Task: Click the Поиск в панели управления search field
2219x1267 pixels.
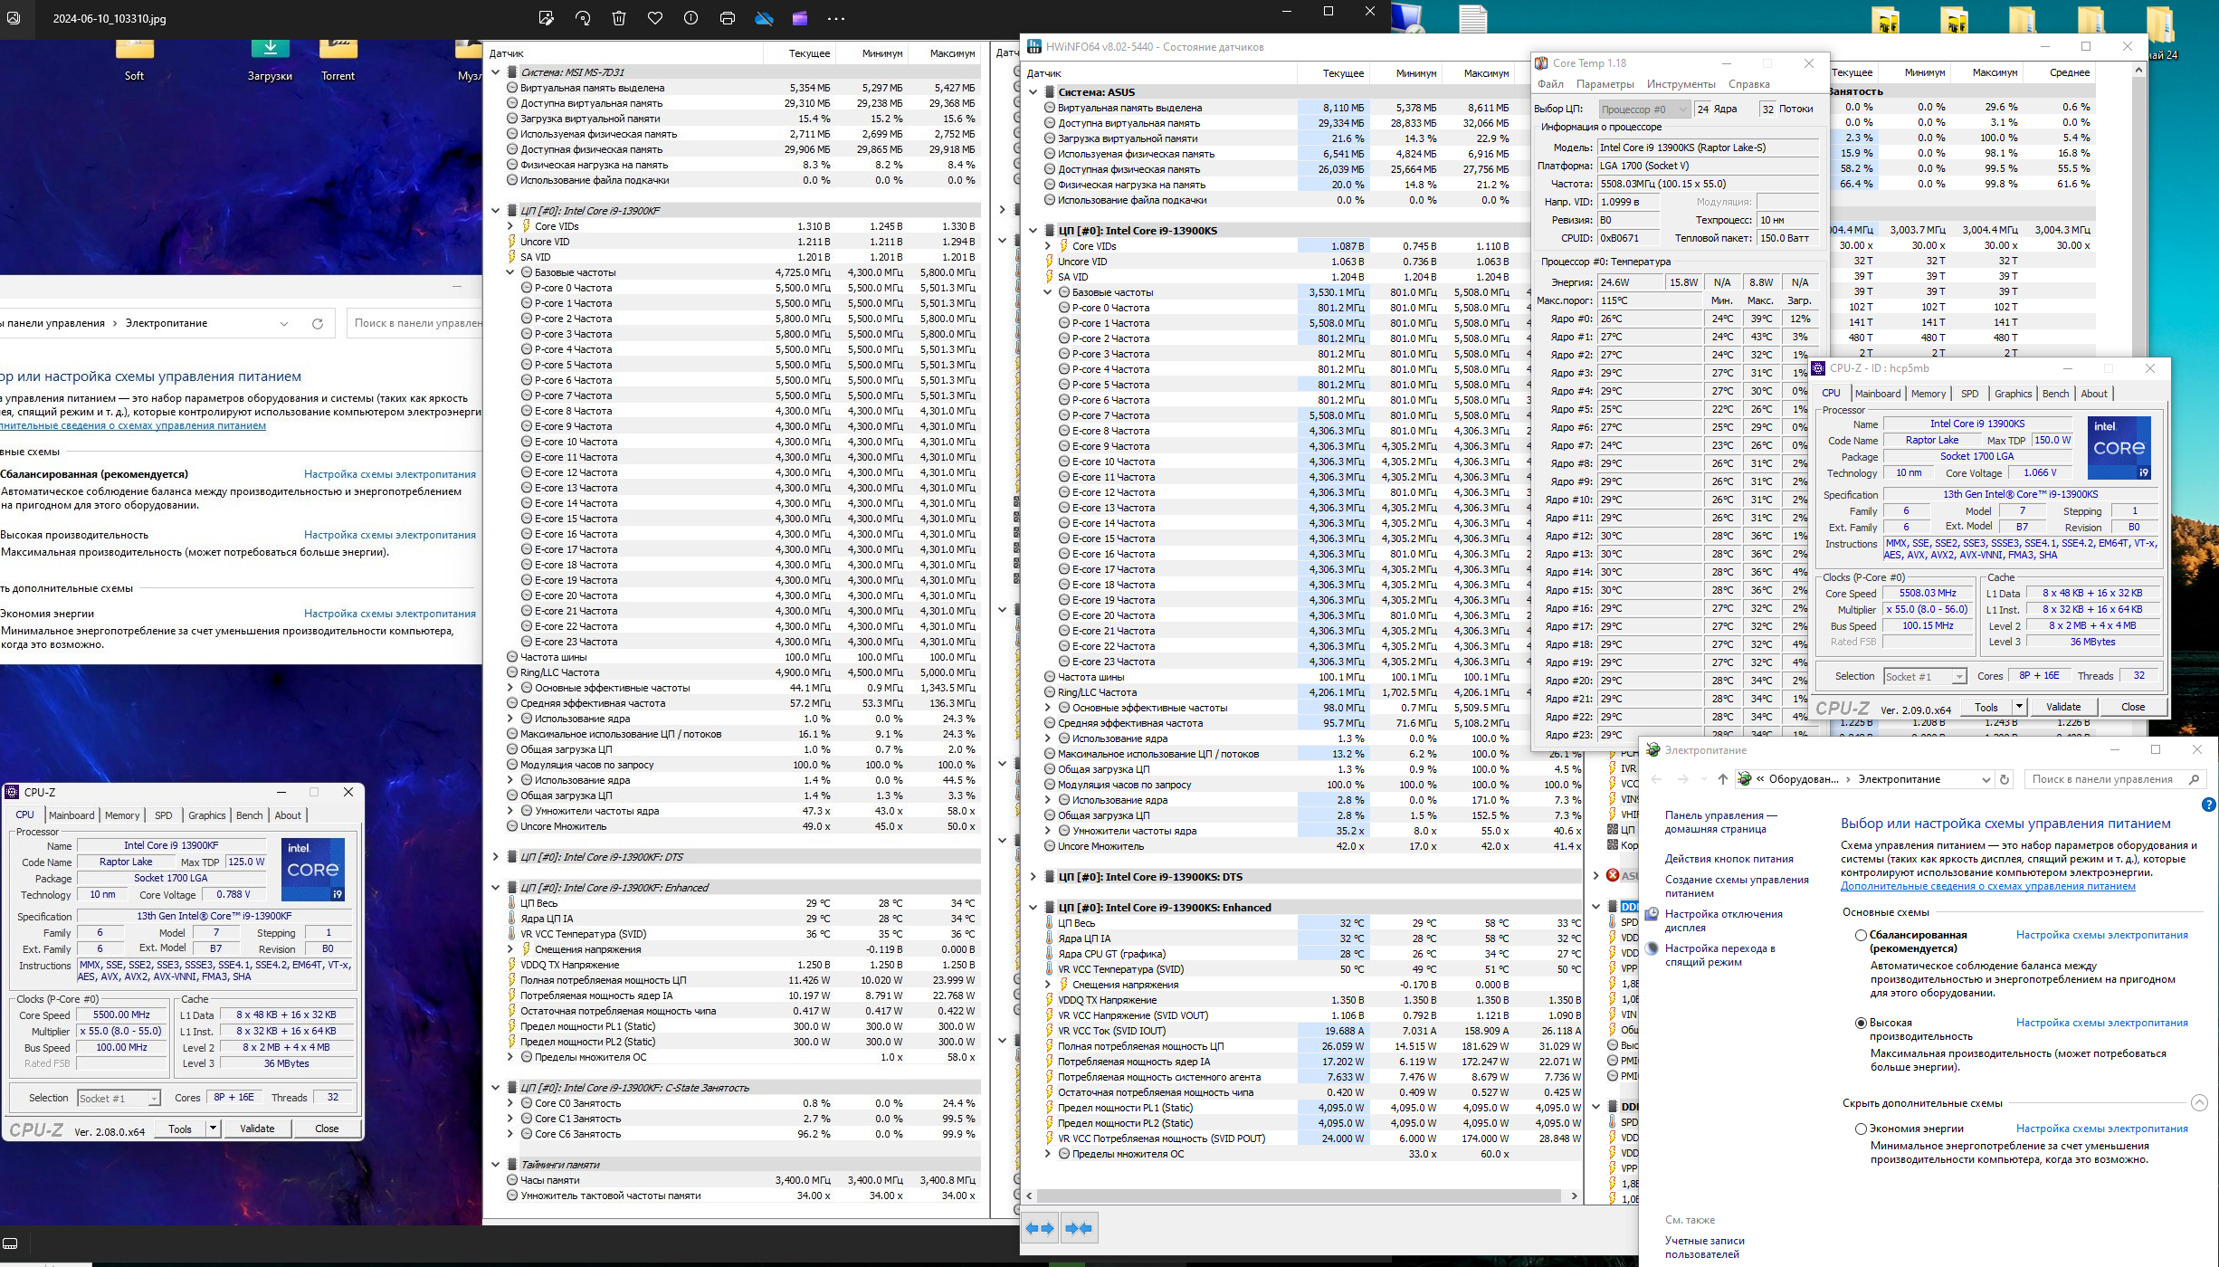Action: point(2101,779)
